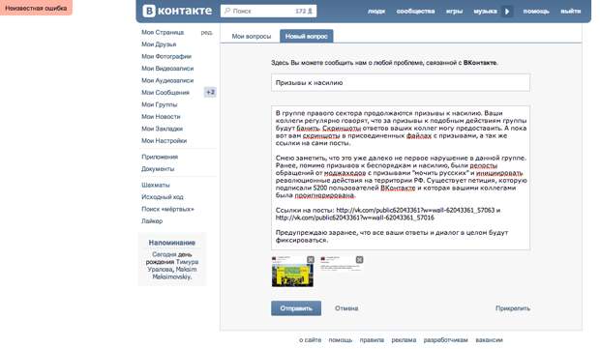This screenshot has width=600, height=349.
Task: Open the вакансии footer link
Action: click(489, 340)
